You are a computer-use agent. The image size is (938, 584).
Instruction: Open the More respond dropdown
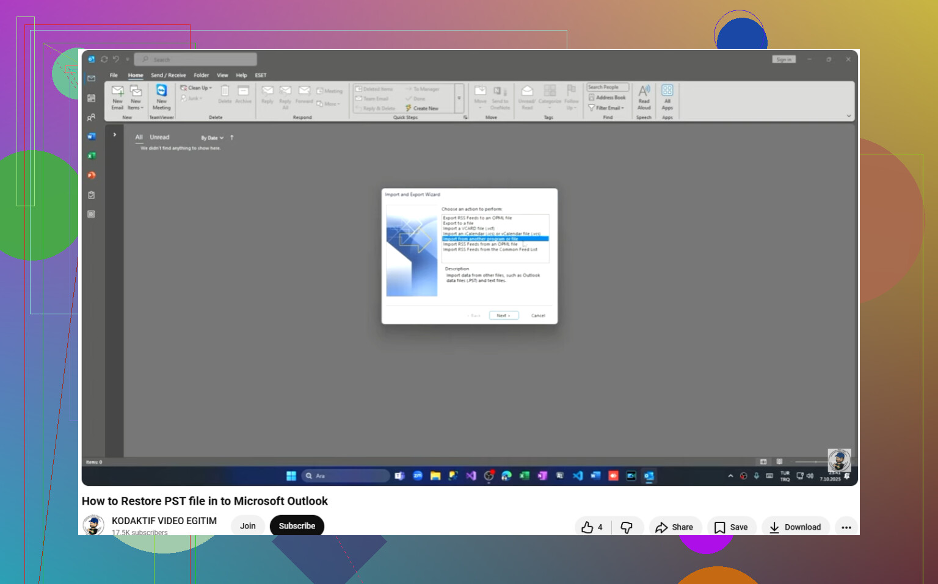[328, 104]
